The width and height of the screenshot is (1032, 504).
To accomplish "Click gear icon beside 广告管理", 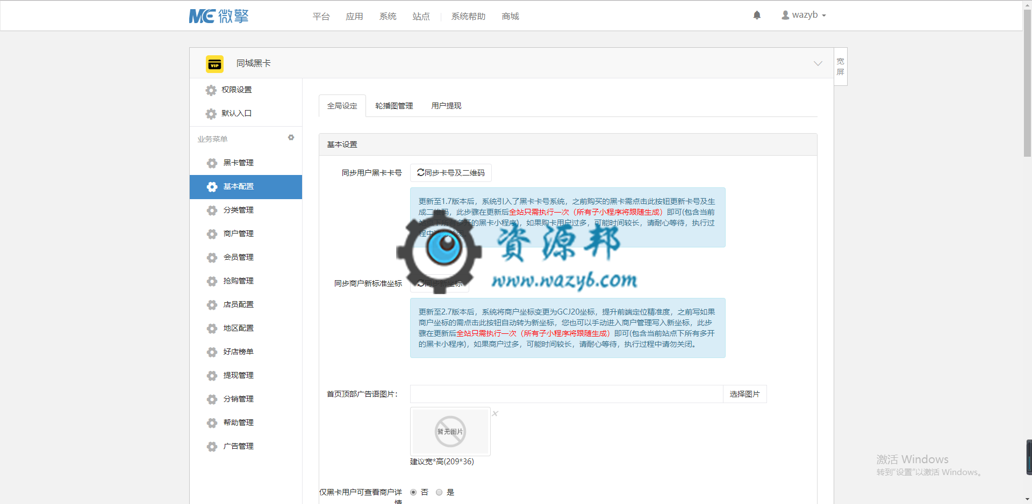I will 212,447.
